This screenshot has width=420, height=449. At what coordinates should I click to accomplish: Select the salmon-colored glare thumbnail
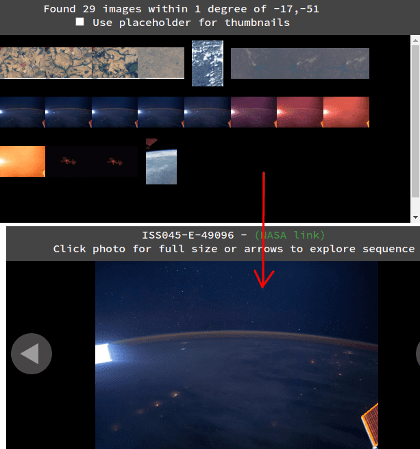[x=346, y=112]
